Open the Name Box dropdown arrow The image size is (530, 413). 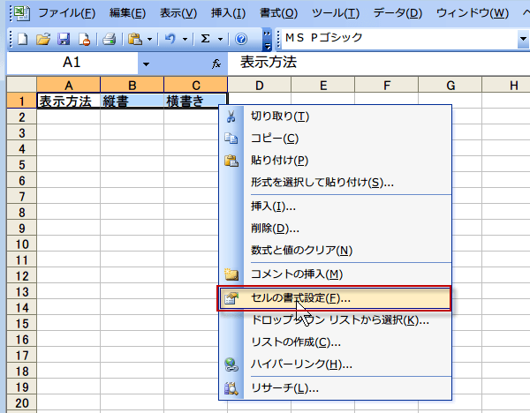(146, 64)
